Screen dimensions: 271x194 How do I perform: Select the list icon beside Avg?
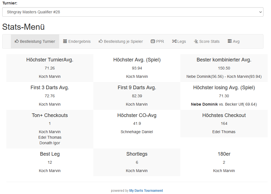point(230,41)
